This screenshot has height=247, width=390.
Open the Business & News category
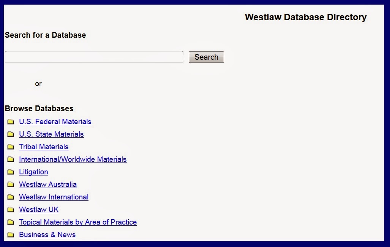click(47, 235)
